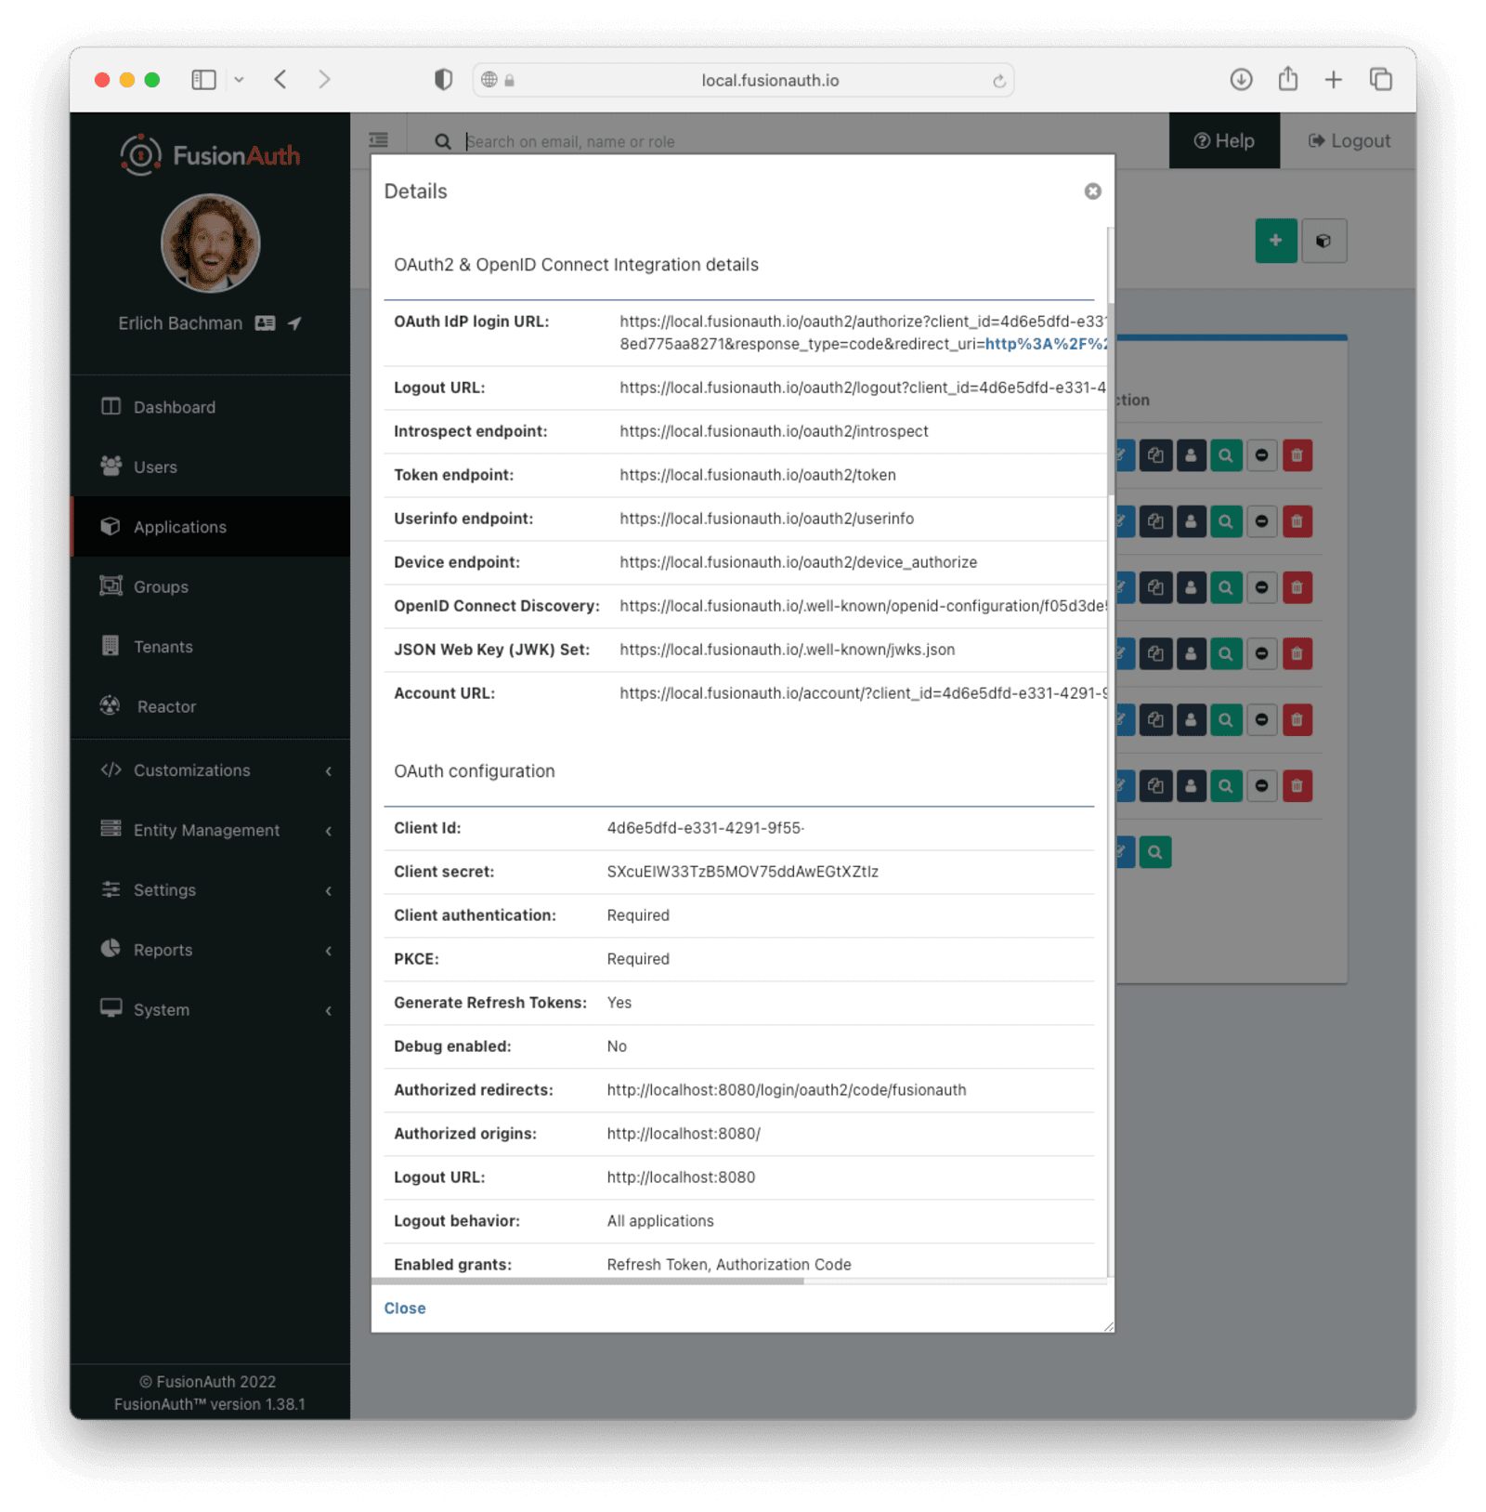Click the user icon in the first application row
The width and height of the screenshot is (1486, 1512).
[x=1191, y=455]
